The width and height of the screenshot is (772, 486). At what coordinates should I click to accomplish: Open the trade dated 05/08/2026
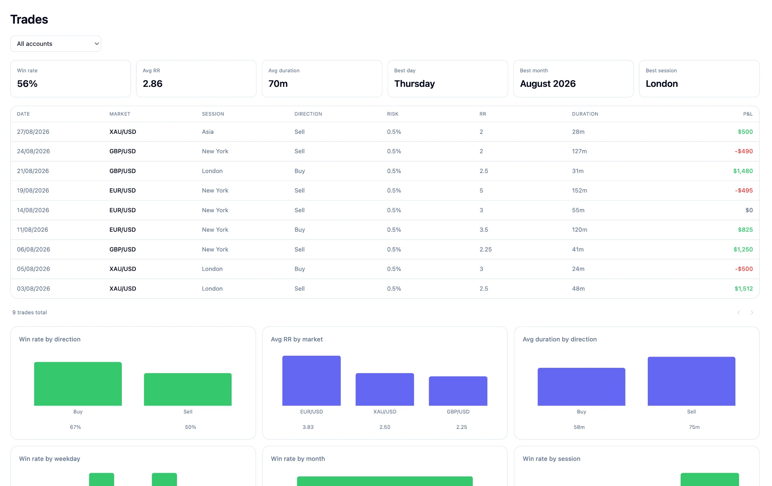coord(385,269)
